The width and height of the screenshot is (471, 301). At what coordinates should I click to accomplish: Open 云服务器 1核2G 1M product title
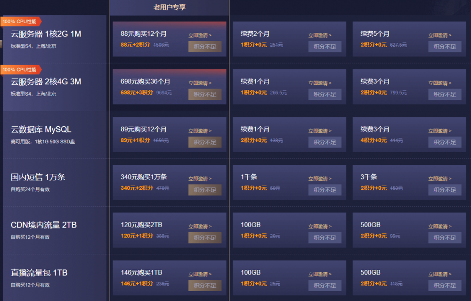coord(46,34)
